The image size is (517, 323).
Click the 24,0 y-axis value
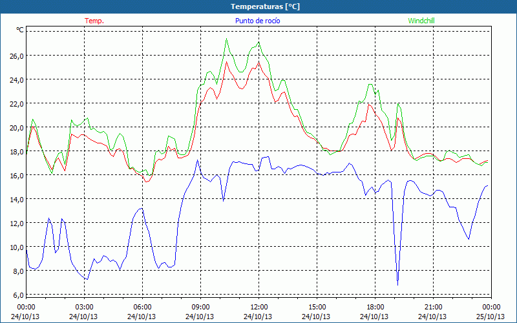pos(18,79)
